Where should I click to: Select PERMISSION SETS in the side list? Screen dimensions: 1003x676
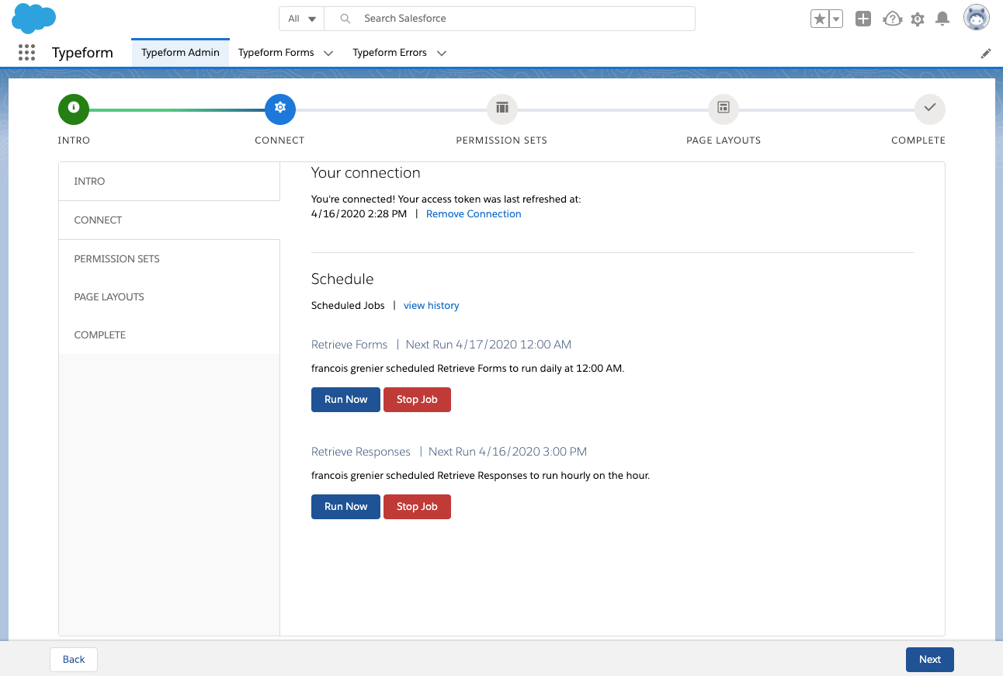click(169, 258)
